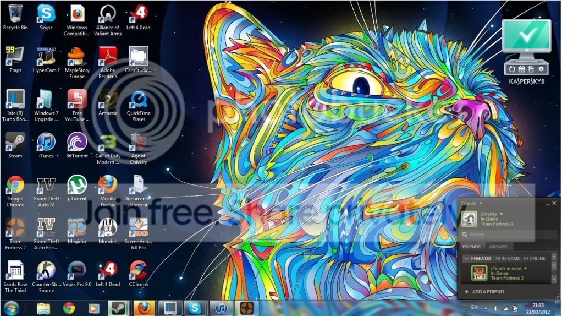Select Mozilla Firefox desktop icon
The width and height of the screenshot is (562, 316).
click(x=108, y=191)
